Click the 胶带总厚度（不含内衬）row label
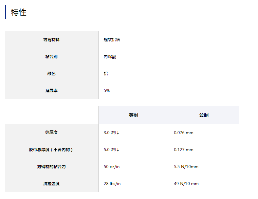This screenshot has width=258, height=199. tap(52, 150)
